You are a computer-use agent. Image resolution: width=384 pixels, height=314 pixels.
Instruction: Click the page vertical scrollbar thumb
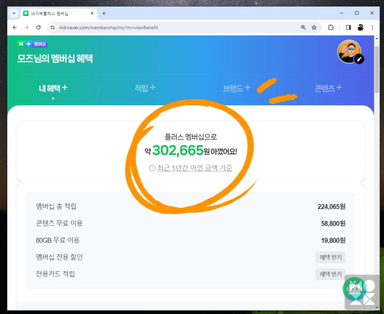377,69
